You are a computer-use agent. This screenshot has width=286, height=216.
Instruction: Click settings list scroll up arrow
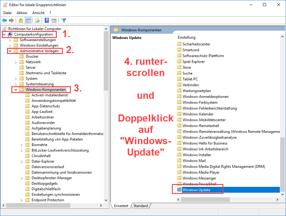pyautogui.click(x=282, y=37)
